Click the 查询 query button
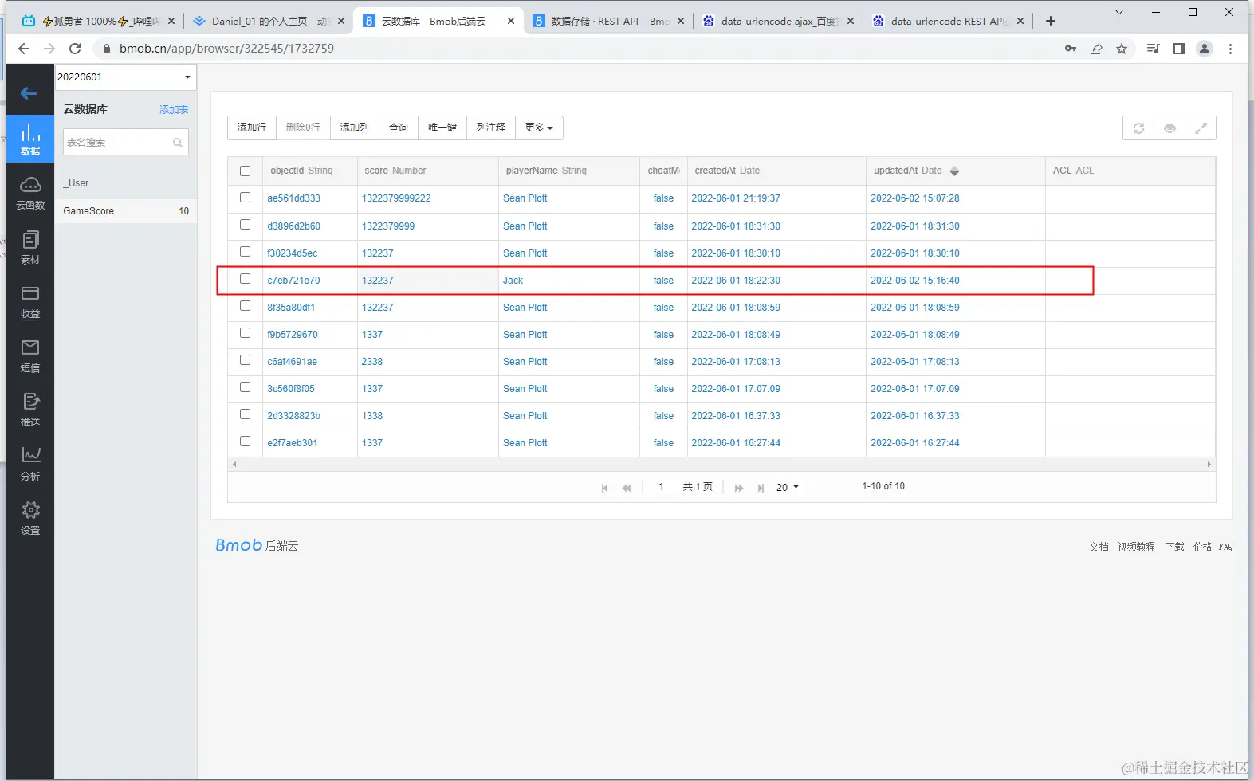This screenshot has height=781, width=1254. pyautogui.click(x=399, y=128)
